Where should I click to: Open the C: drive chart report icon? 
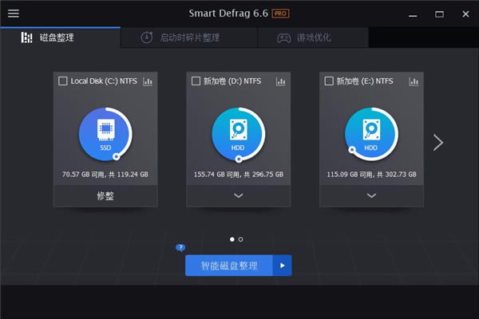148,81
